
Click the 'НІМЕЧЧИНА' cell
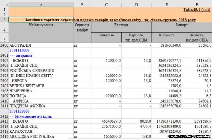pyautogui.click(x=41, y=91)
